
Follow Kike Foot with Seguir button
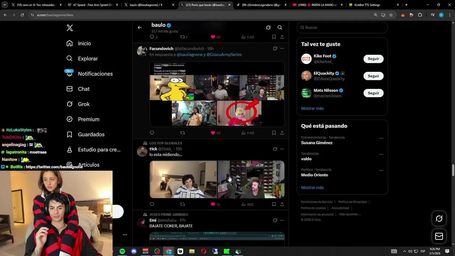pos(373,59)
